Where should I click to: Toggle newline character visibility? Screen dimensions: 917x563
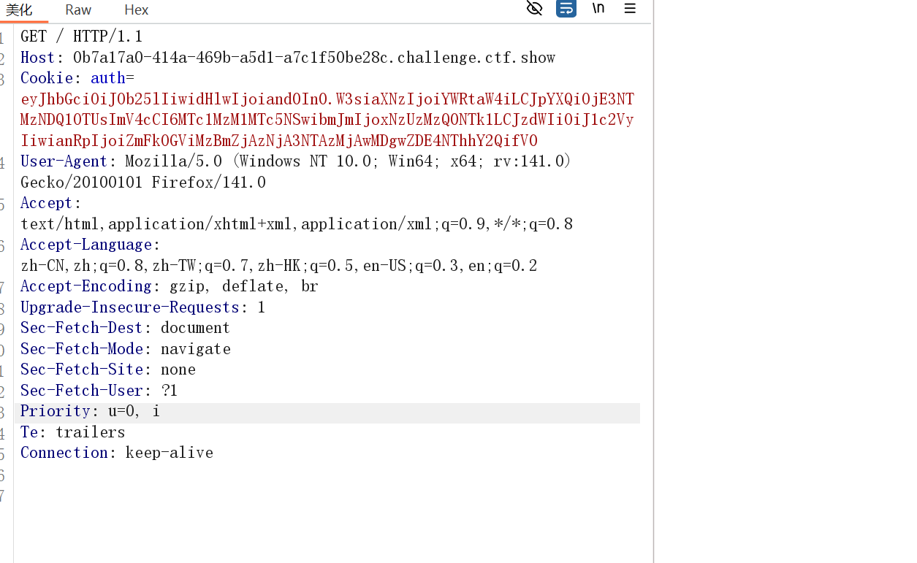(x=598, y=8)
